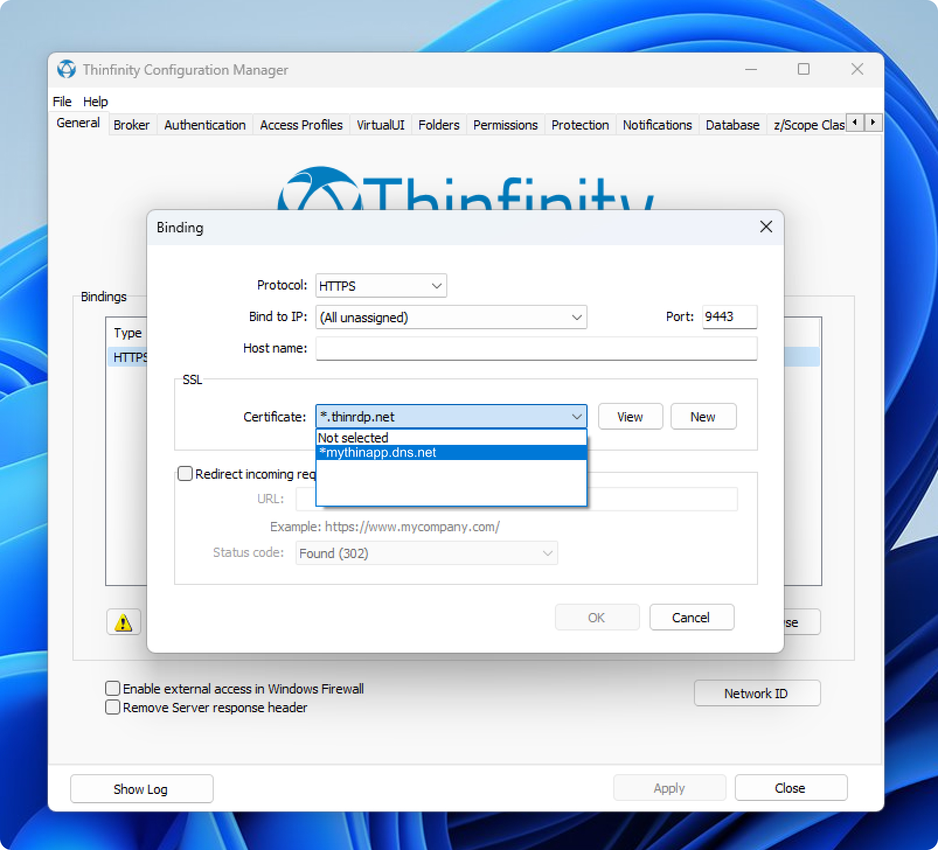Open the File menu
The height and width of the screenshot is (850, 938).
pyautogui.click(x=62, y=102)
